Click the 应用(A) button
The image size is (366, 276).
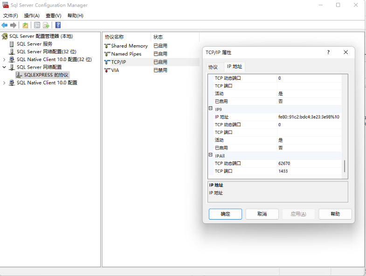[x=298, y=214]
